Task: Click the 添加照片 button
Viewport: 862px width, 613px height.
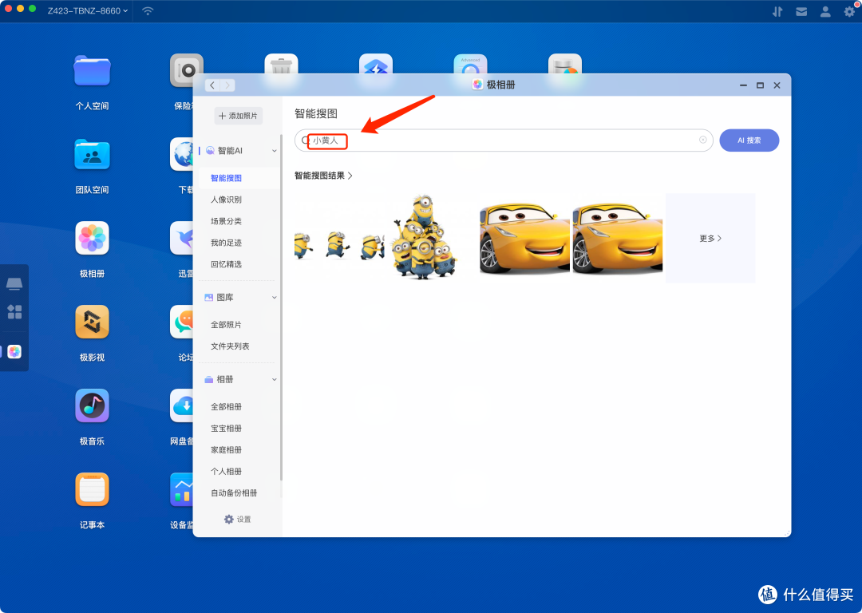Action: pyautogui.click(x=238, y=116)
